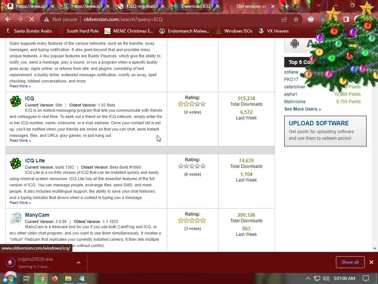Read More under ICQ Lite description
This screenshot has width=378, height=284.
(20, 202)
